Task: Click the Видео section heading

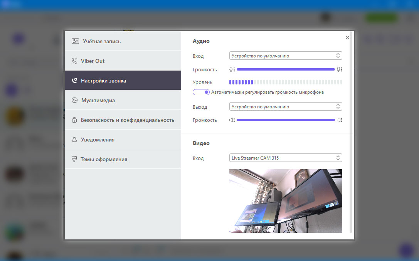Action: [x=201, y=143]
